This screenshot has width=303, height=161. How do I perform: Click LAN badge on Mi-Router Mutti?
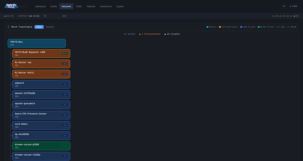coord(65,74)
